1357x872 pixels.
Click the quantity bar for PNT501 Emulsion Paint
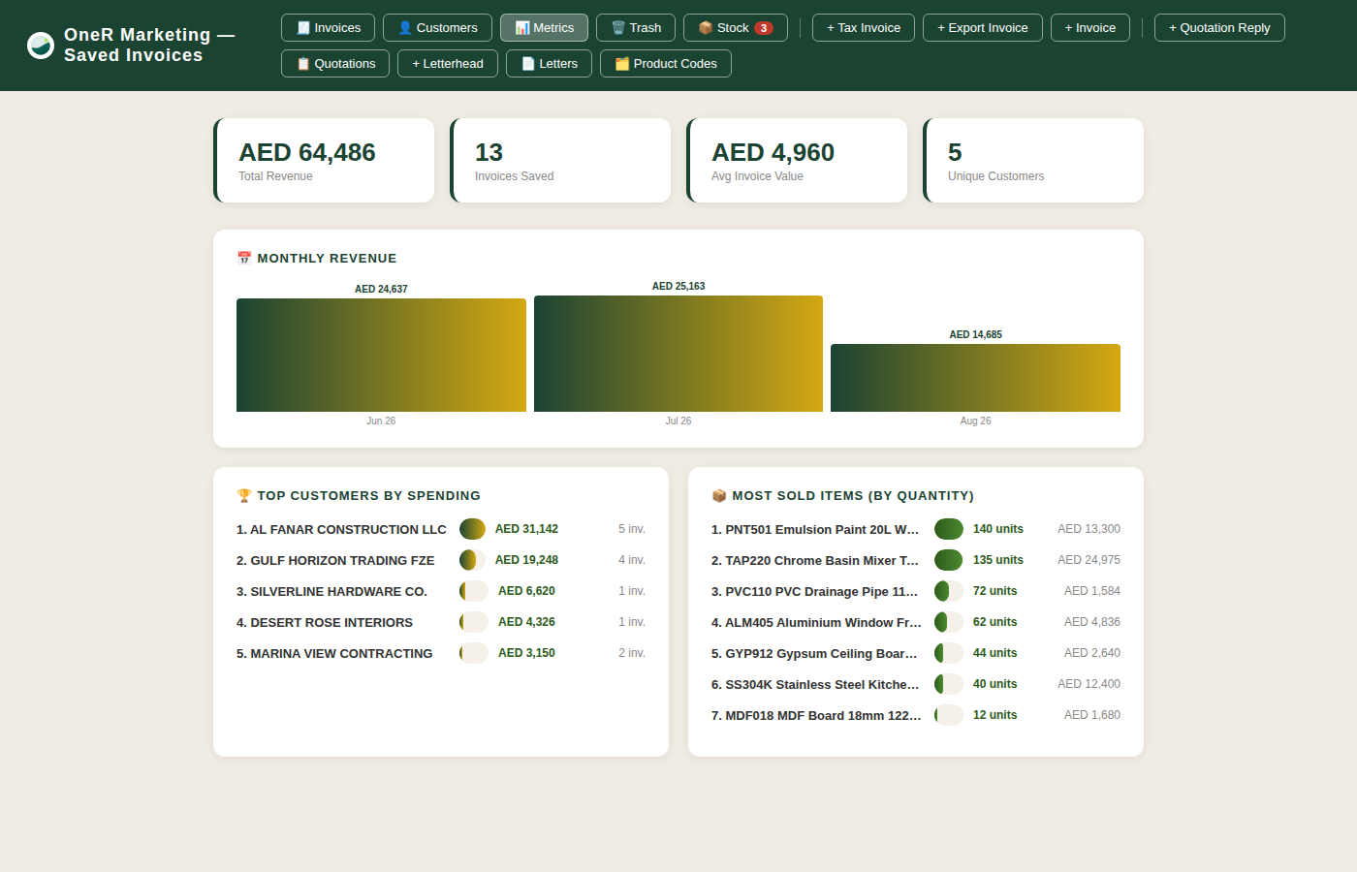[x=949, y=529]
